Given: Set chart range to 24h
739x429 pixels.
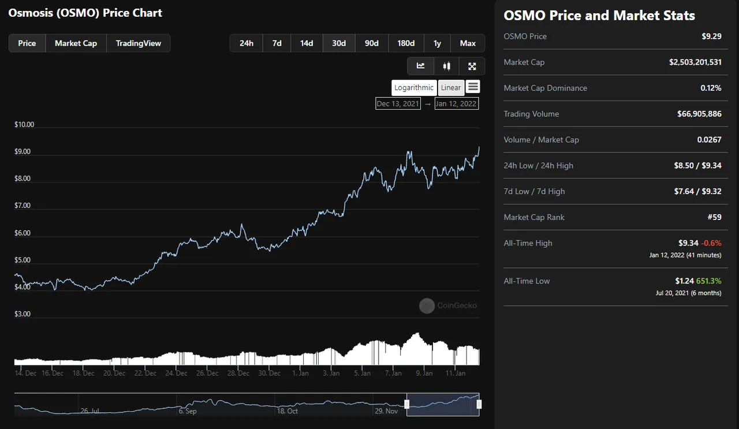Looking at the screenshot, I should 247,43.
